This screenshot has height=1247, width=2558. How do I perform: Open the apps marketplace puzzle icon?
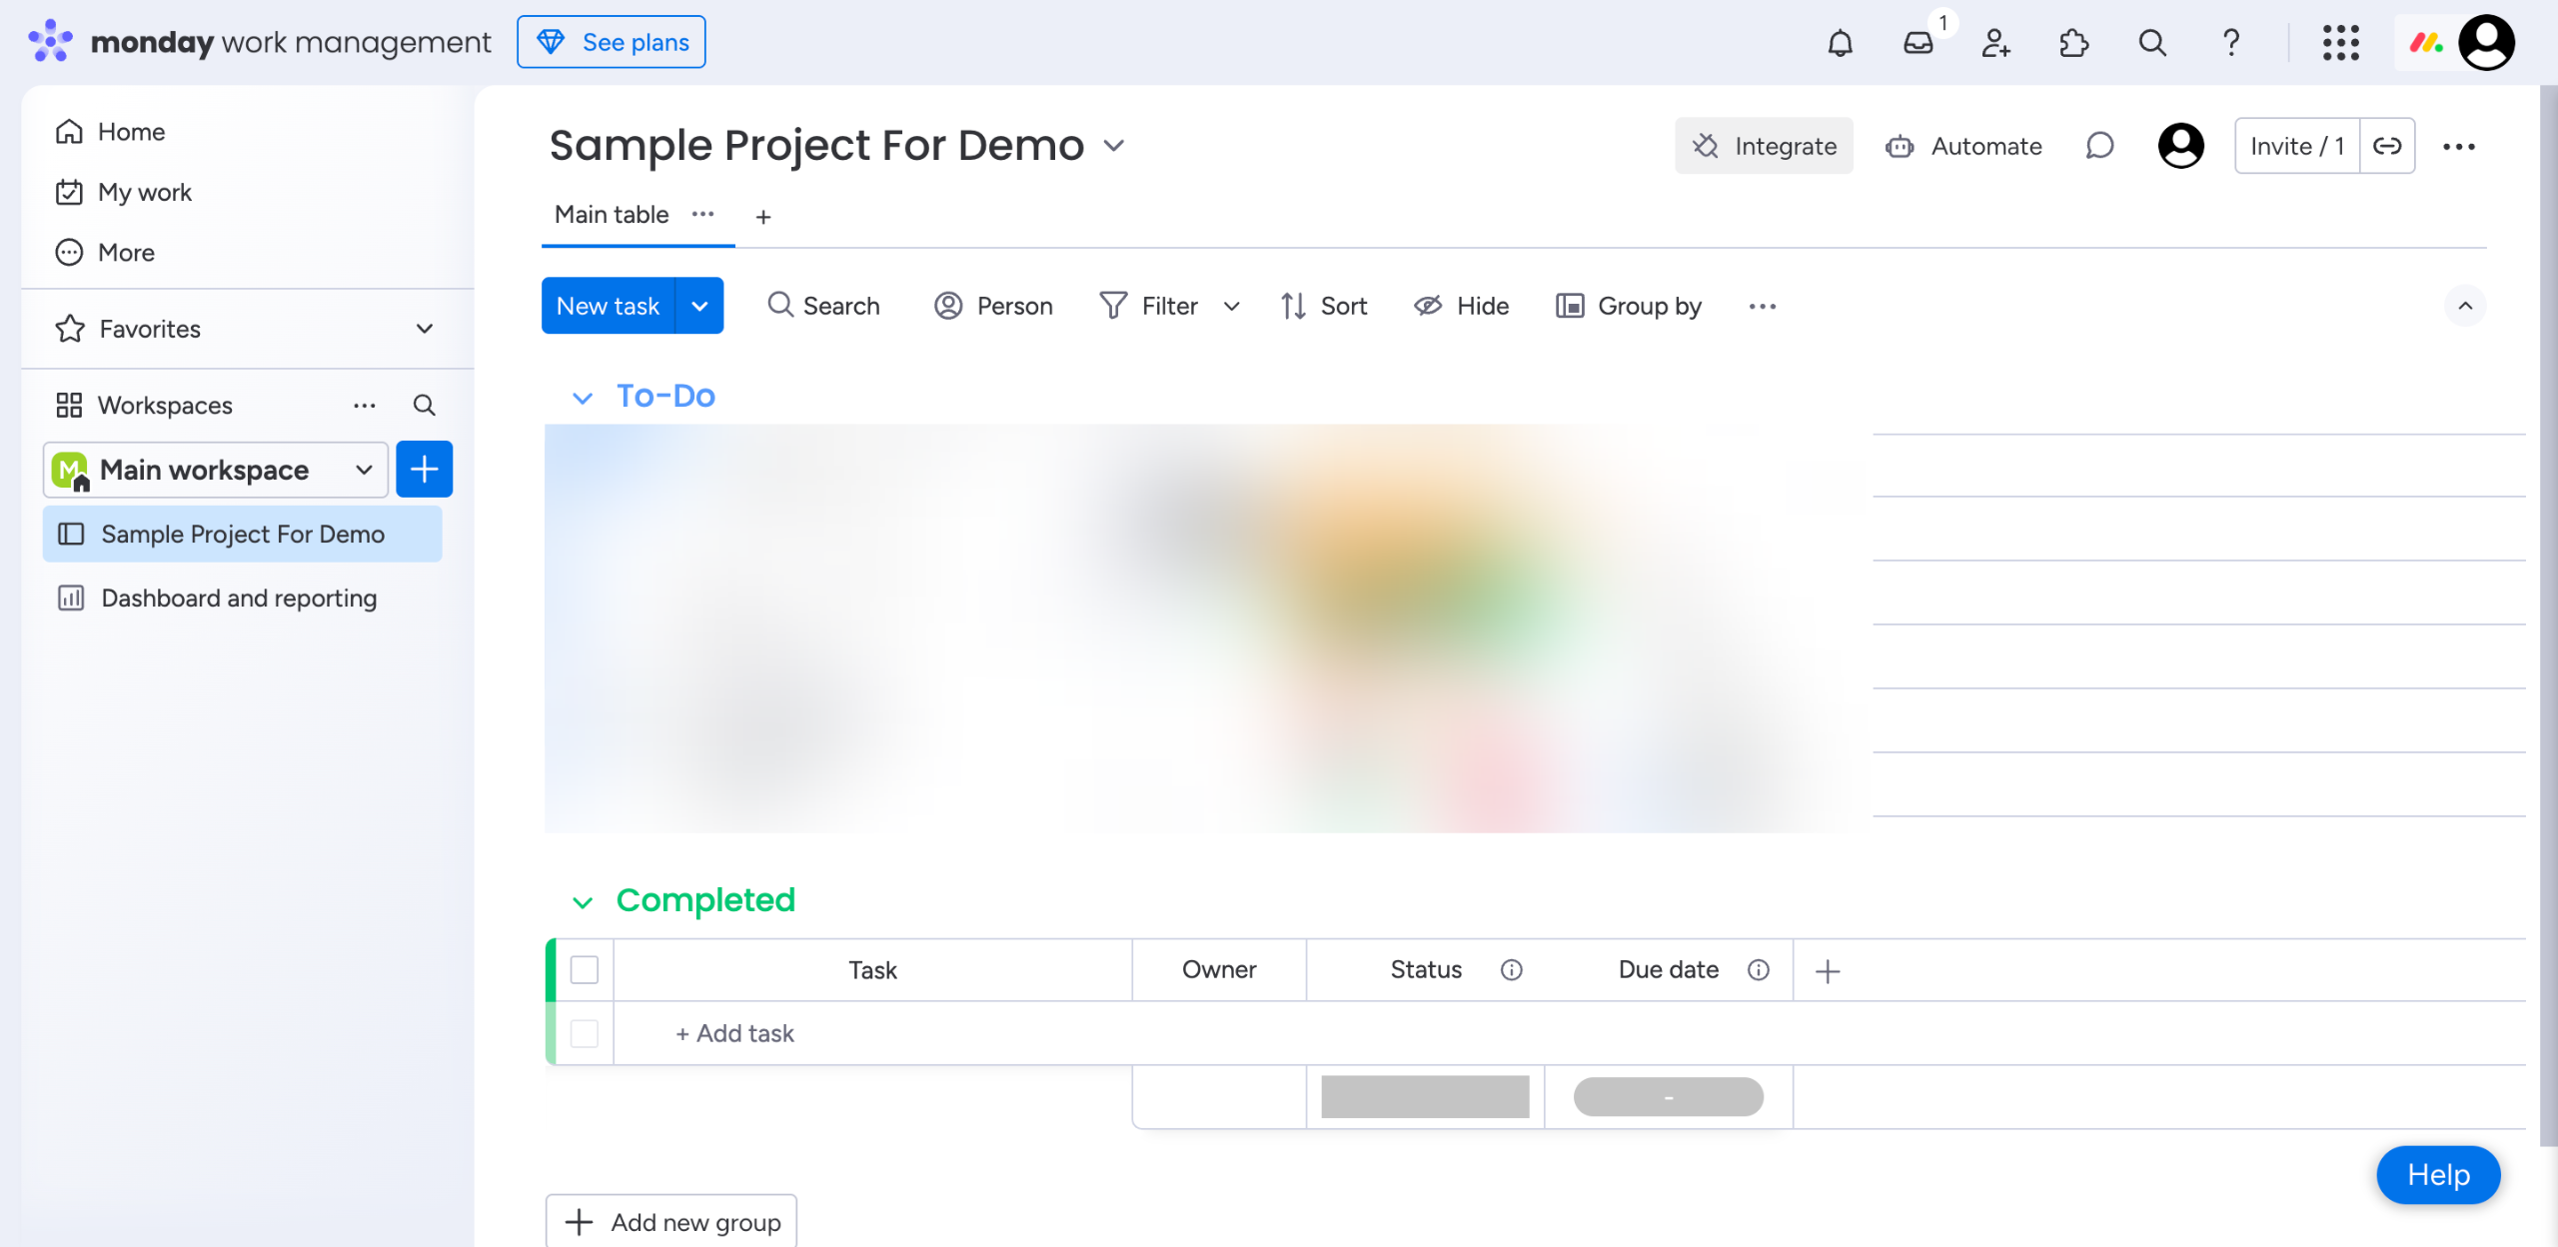coord(2073,43)
